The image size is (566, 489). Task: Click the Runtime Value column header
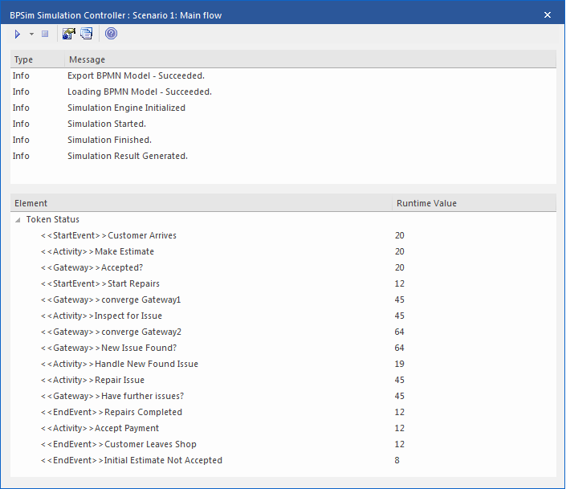click(474, 203)
